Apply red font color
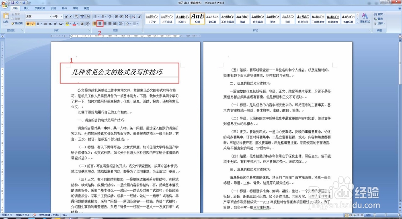The height and width of the screenshot is (219, 402). (x=74, y=24)
